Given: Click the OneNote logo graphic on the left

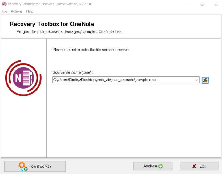Looking at the screenshot, I should [23, 78].
